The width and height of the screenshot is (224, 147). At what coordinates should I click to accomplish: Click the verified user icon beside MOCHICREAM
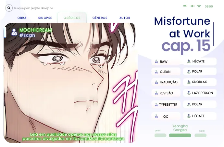[14, 32]
